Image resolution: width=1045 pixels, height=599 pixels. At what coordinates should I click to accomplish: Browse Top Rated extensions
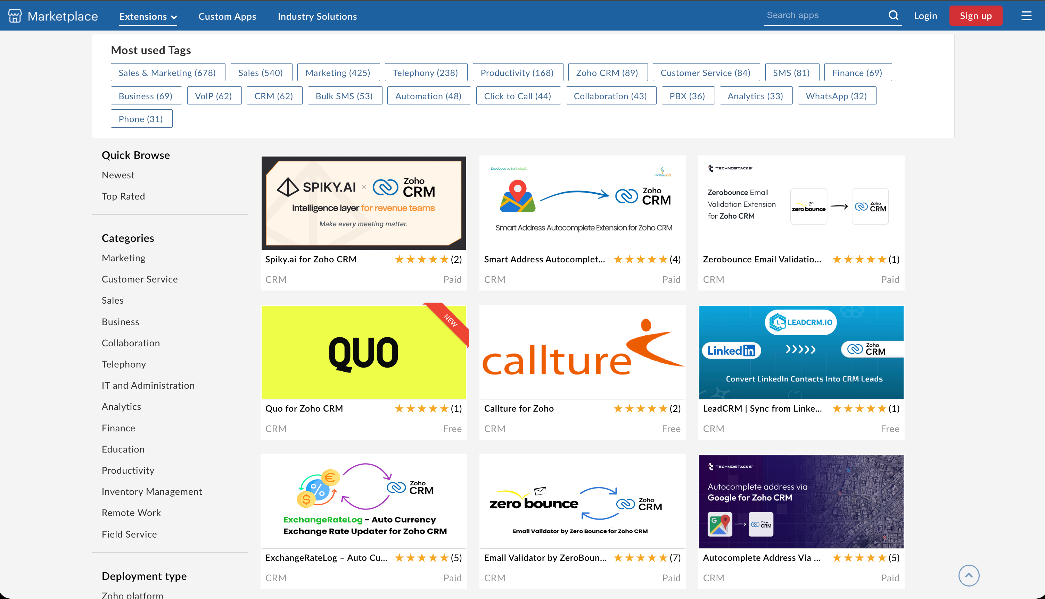click(123, 196)
